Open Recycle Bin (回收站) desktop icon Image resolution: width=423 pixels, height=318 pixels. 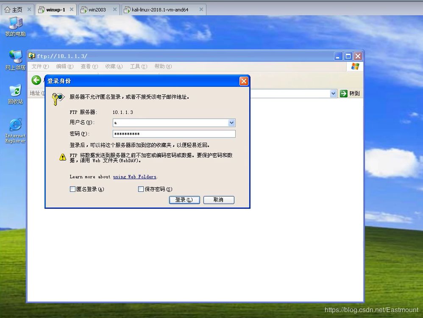click(15, 94)
